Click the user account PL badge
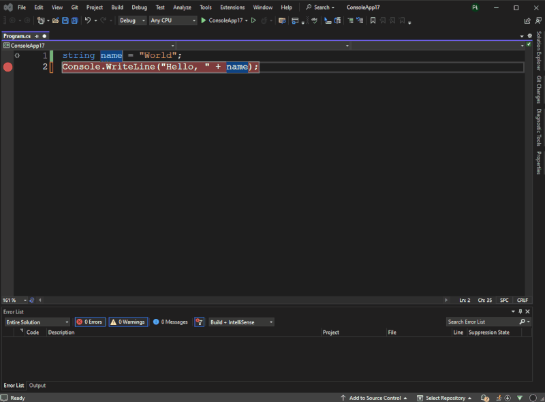 [475, 7]
